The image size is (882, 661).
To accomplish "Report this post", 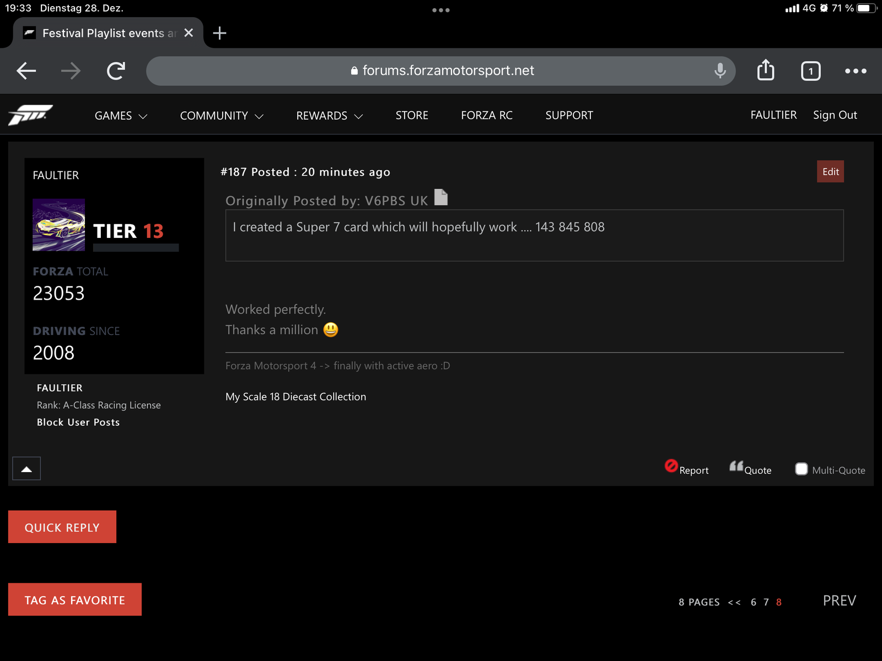I will click(x=686, y=468).
